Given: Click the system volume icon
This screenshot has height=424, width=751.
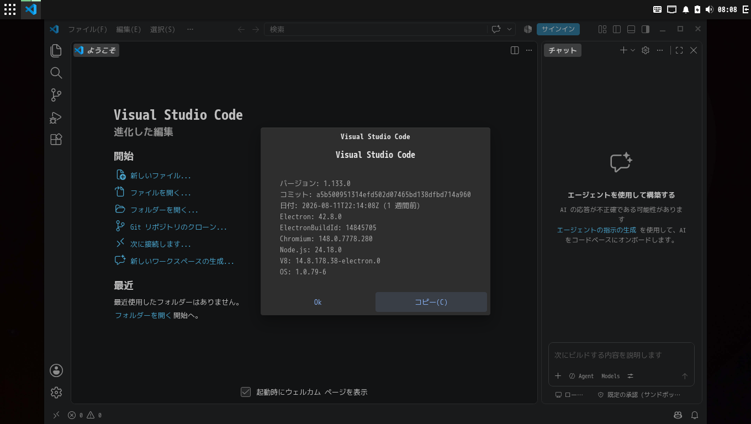Looking at the screenshot, I should click(x=709, y=9).
